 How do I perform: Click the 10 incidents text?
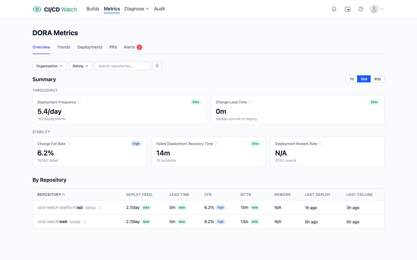pos(166,160)
